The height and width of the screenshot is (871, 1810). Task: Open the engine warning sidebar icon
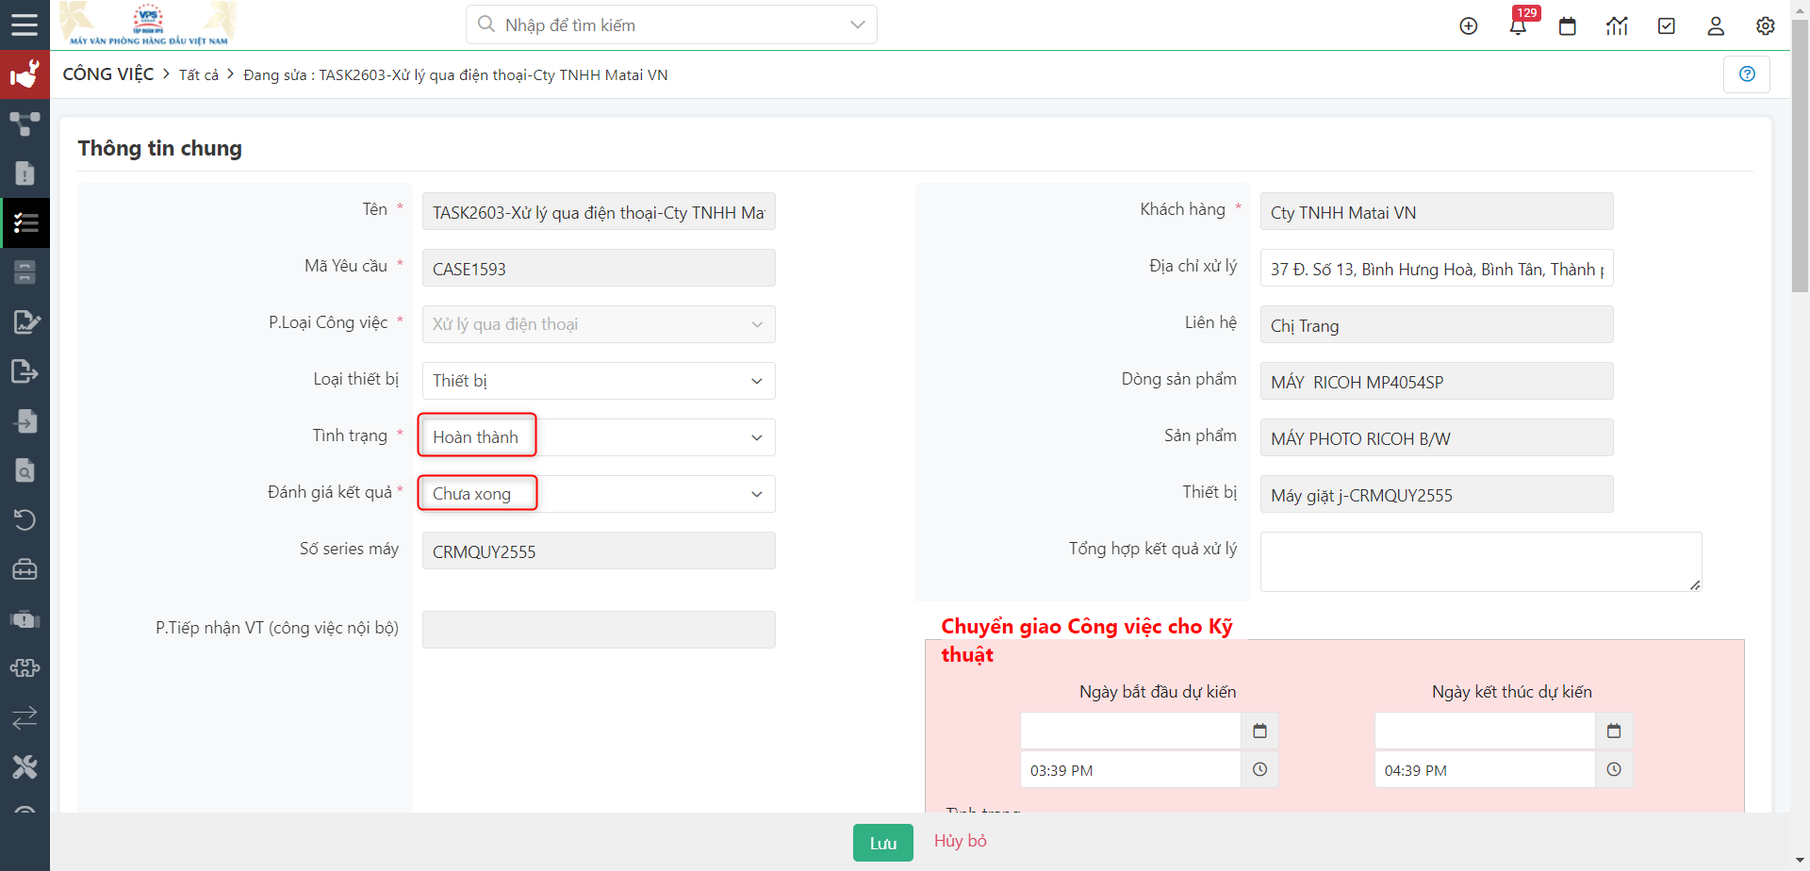25,619
